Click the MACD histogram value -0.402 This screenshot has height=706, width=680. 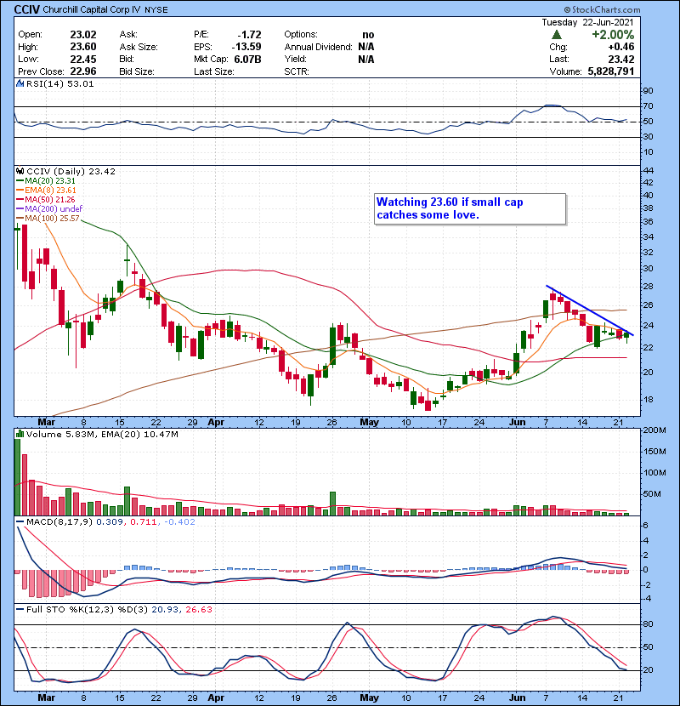tap(179, 522)
